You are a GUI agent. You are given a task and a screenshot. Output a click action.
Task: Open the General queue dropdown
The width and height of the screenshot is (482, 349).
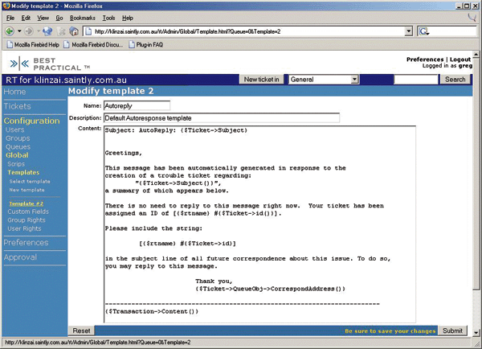click(354, 80)
